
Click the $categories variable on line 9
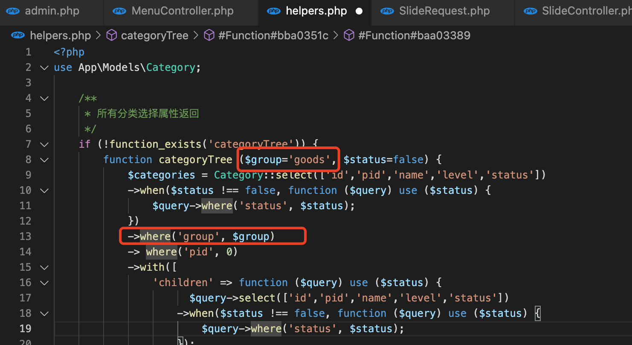tap(162, 175)
